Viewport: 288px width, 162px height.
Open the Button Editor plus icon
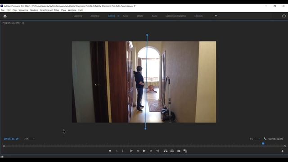pos(282,151)
